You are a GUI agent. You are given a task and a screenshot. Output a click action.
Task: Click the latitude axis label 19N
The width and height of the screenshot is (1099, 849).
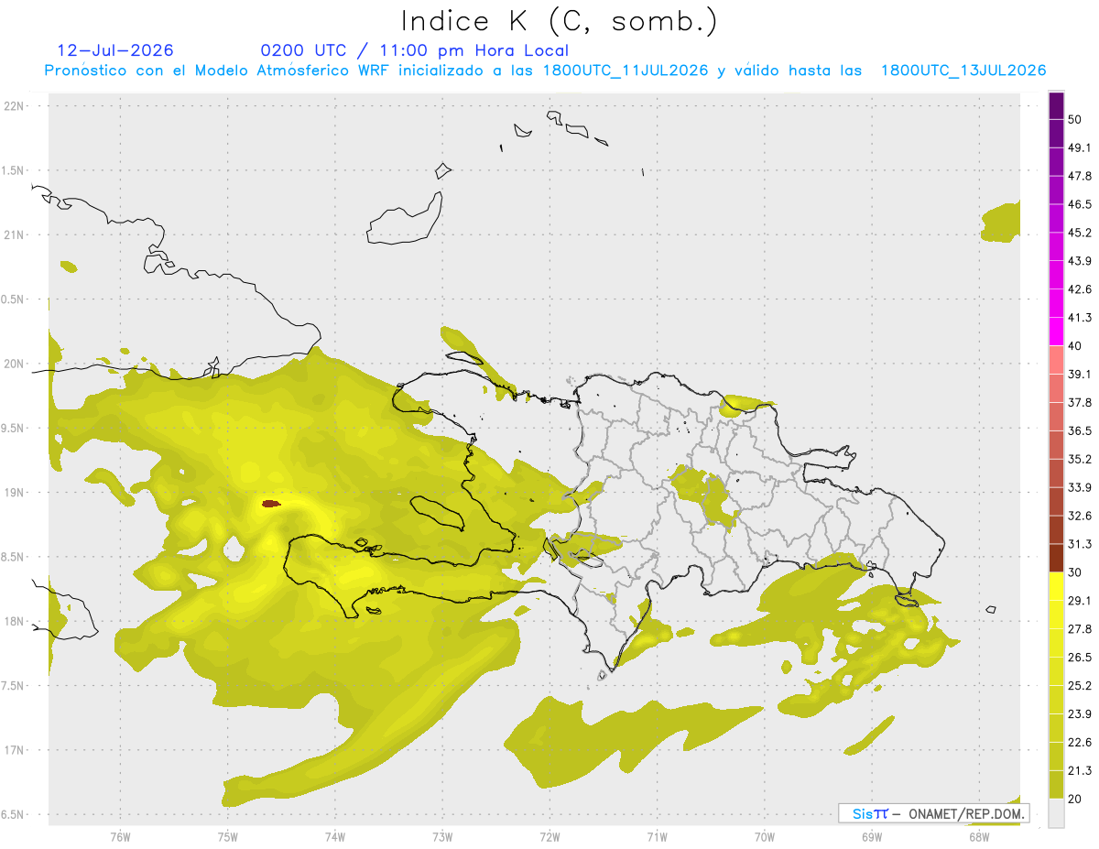(15, 493)
